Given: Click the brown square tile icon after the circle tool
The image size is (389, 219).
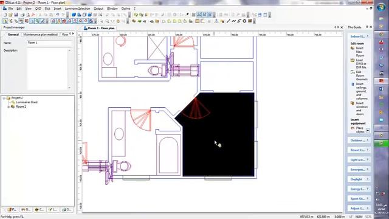Looking at the screenshot, I should click(250, 21).
